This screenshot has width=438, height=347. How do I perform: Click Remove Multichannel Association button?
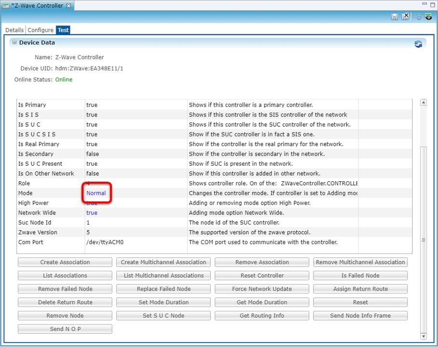(360, 262)
